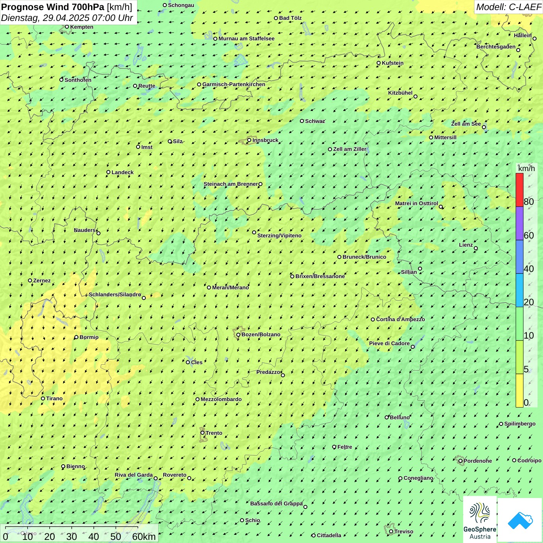The height and width of the screenshot is (543, 543).
Task: Select the green 10–20 km/h legend swatch
Action: (x=519, y=324)
